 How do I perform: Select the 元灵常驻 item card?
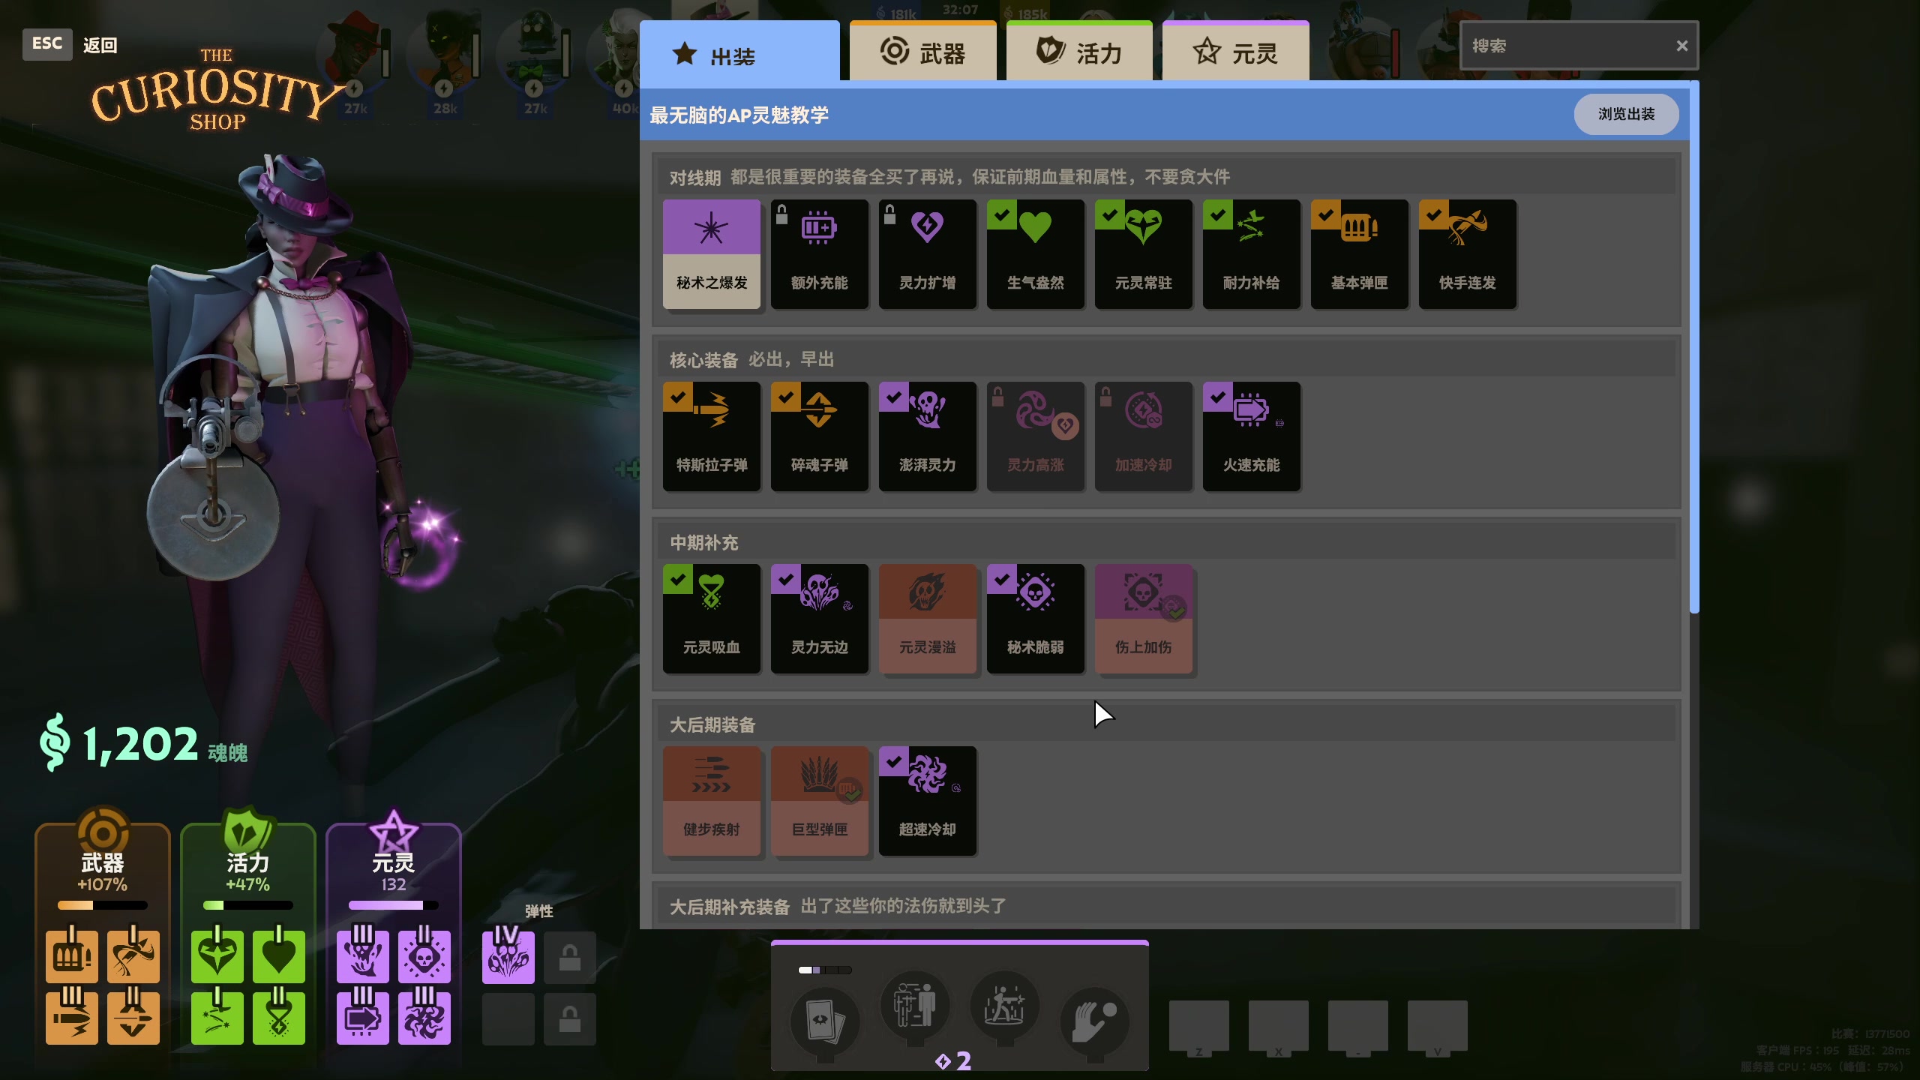pos(1143,253)
